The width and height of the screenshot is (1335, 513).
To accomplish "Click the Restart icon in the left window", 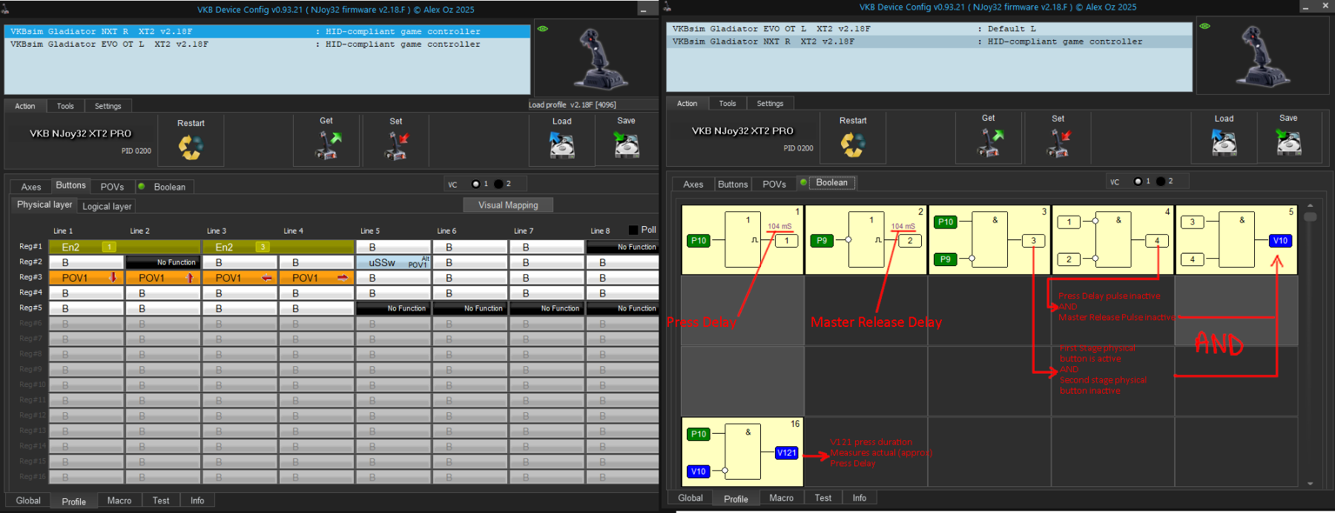I will (191, 147).
